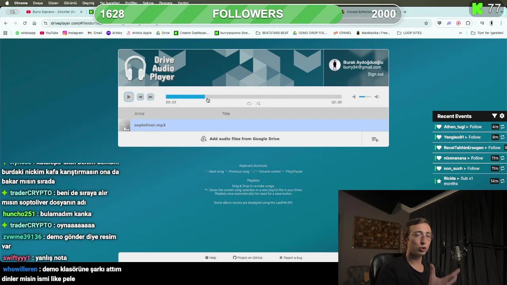Screen dimensions: 507x285
Task: Open the YouTube bookmark
Action: click(x=49, y=33)
